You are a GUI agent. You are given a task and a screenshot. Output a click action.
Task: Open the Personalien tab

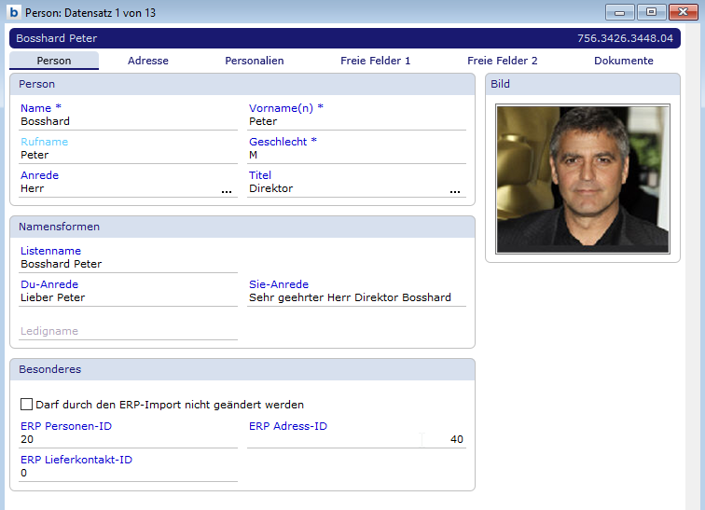tap(255, 61)
